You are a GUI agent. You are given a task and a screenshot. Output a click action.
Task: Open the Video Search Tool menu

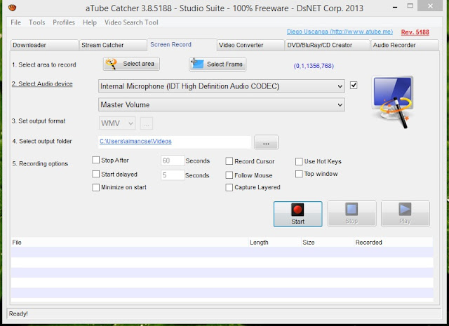point(131,22)
